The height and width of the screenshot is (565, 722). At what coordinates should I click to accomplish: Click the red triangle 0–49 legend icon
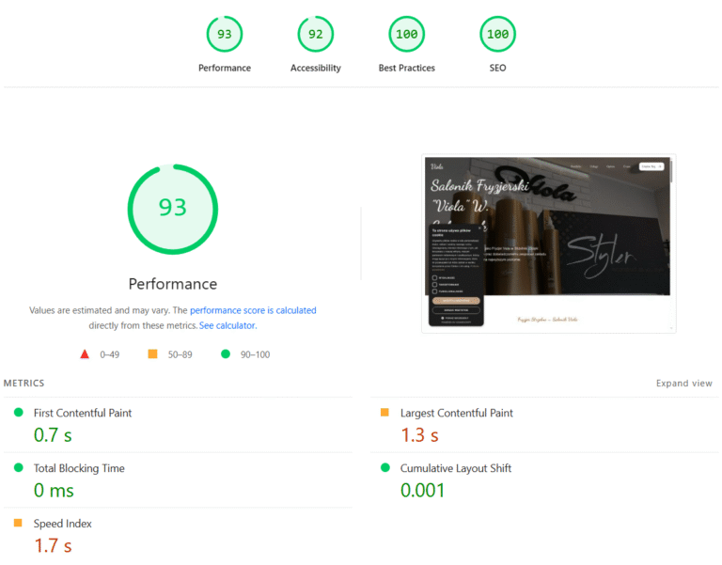pyautogui.click(x=85, y=354)
